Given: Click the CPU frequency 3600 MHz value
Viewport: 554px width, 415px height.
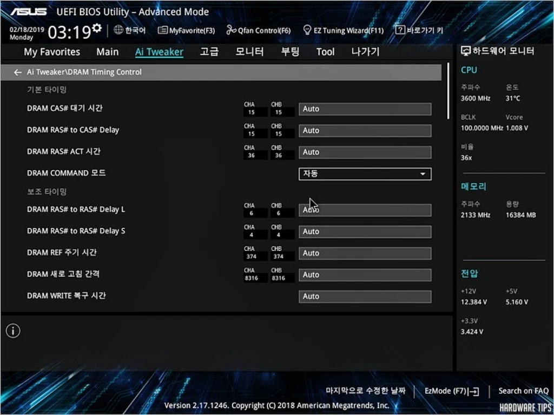Looking at the screenshot, I should [x=475, y=98].
